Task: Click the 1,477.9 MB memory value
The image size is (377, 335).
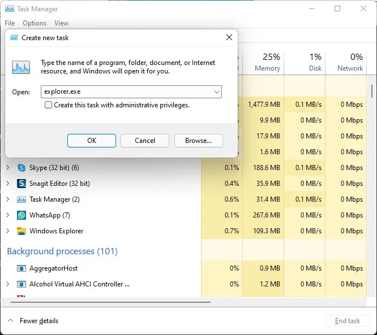Action: [x=264, y=105]
